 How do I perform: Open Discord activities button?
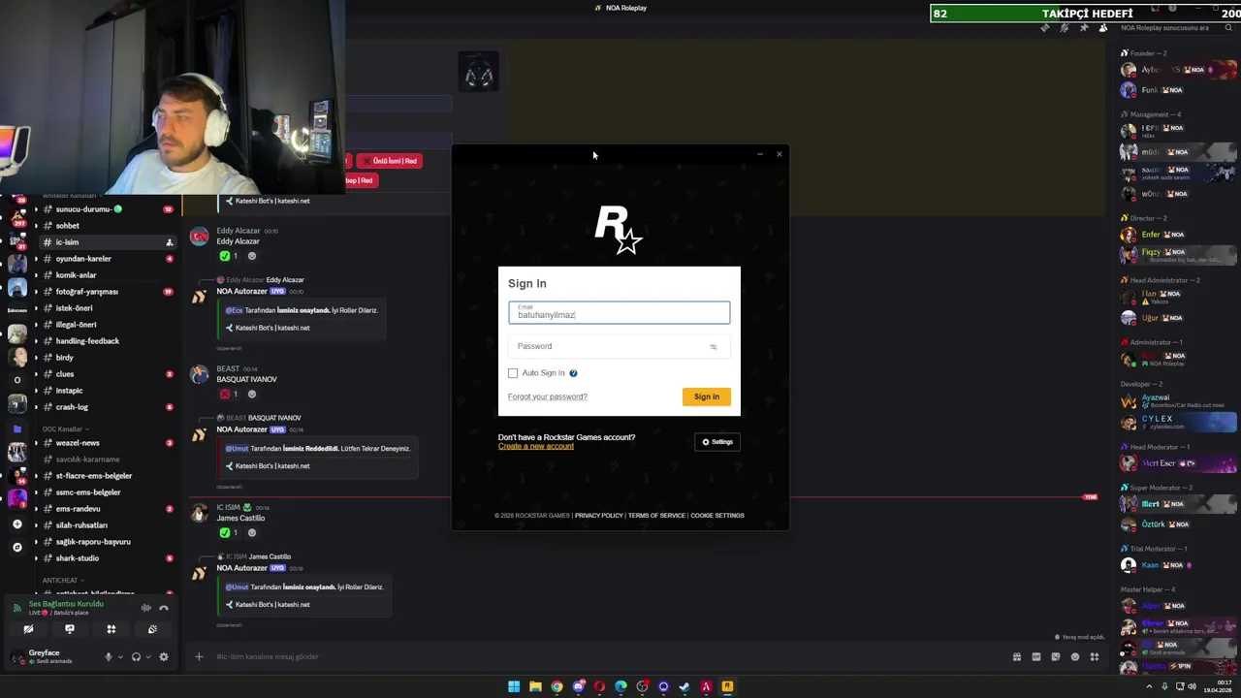111,629
